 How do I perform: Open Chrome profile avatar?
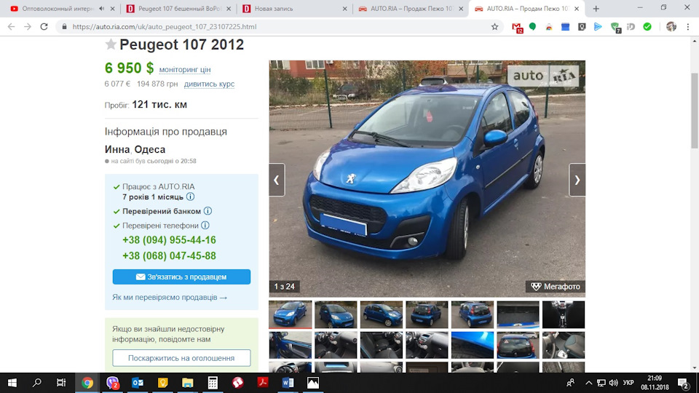[671, 27]
